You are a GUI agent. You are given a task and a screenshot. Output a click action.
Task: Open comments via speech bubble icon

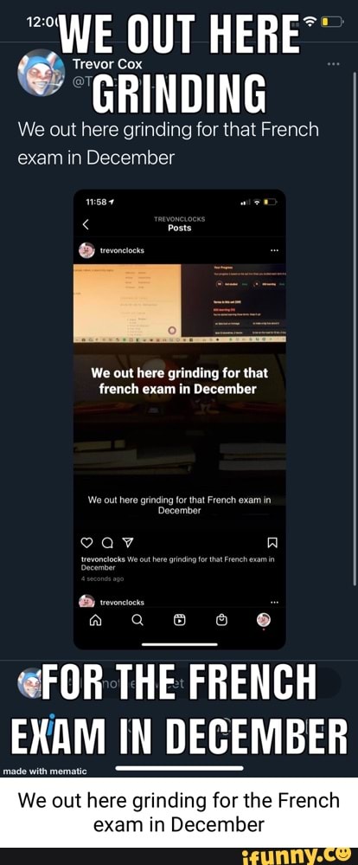107,543
